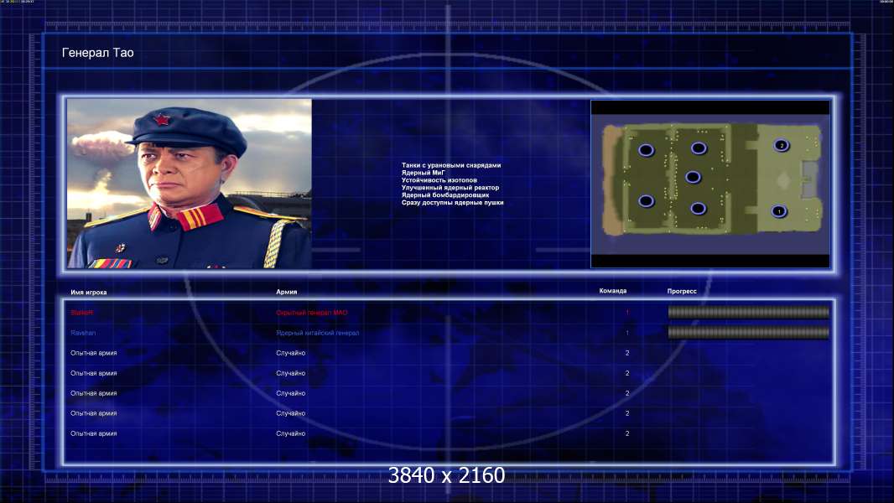894x503 pixels.
Task: Click "Танки с урановыми снарядами" line
Action: coord(451,165)
